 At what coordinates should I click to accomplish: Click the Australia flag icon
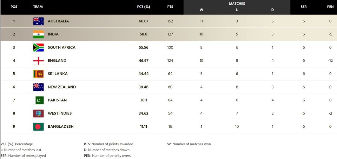pyautogui.click(x=39, y=21)
